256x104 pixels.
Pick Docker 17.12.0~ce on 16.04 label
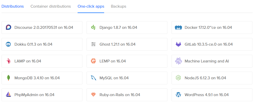point(208,28)
